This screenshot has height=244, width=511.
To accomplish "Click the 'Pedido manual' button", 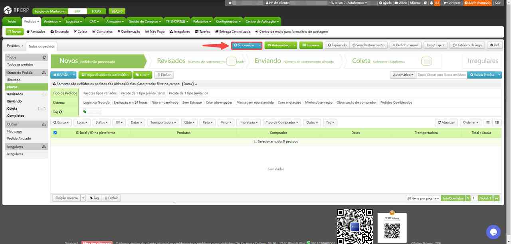I will coord(405,45).
